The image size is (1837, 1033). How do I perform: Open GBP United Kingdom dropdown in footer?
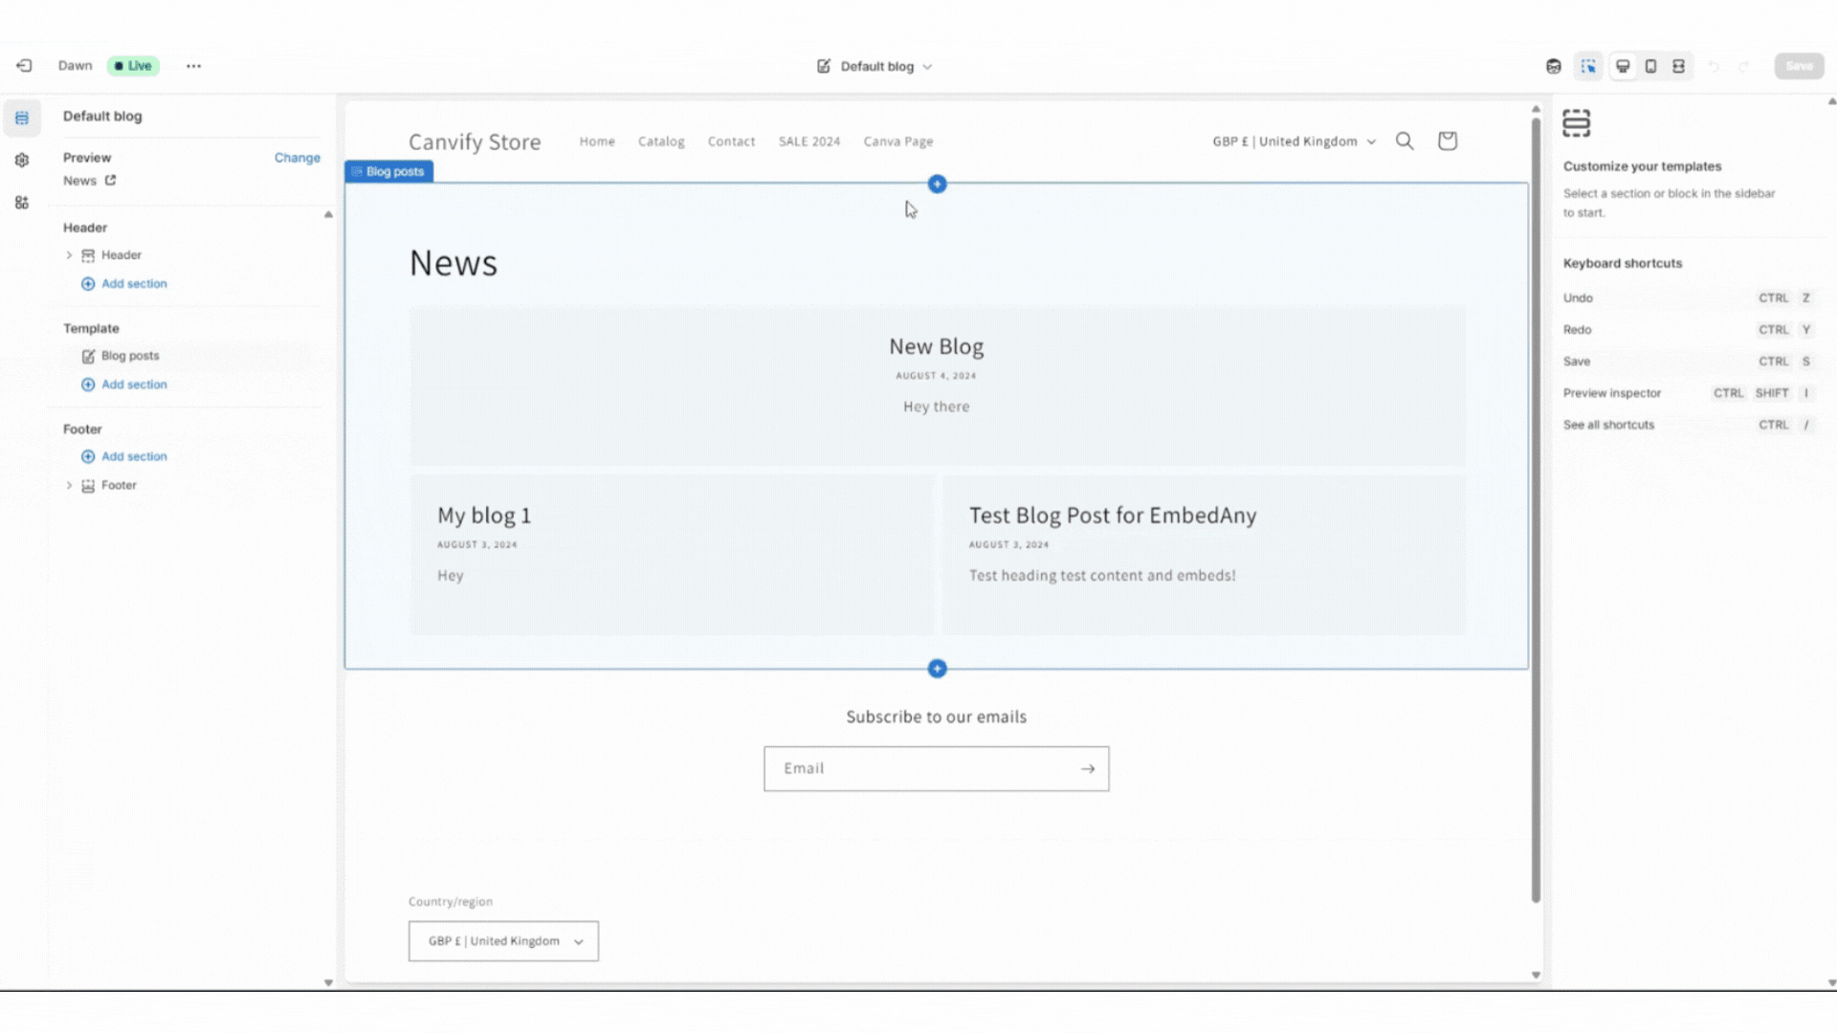tap(503, 941)
